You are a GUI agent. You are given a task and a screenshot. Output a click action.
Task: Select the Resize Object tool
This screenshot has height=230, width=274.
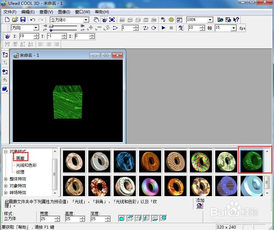coord(112,20)
